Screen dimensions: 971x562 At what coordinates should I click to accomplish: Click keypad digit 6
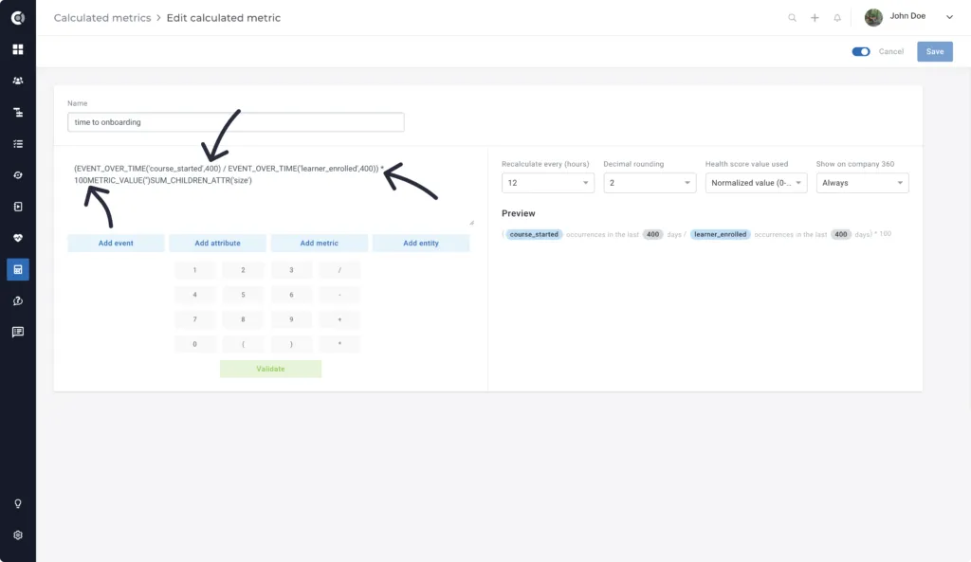pyautogui.click(x=291, y=295)
